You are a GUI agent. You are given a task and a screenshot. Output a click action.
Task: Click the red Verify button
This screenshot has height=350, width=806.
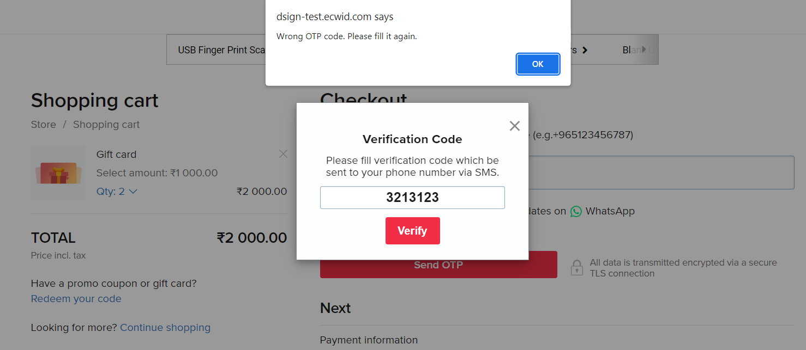coord(412,231)
